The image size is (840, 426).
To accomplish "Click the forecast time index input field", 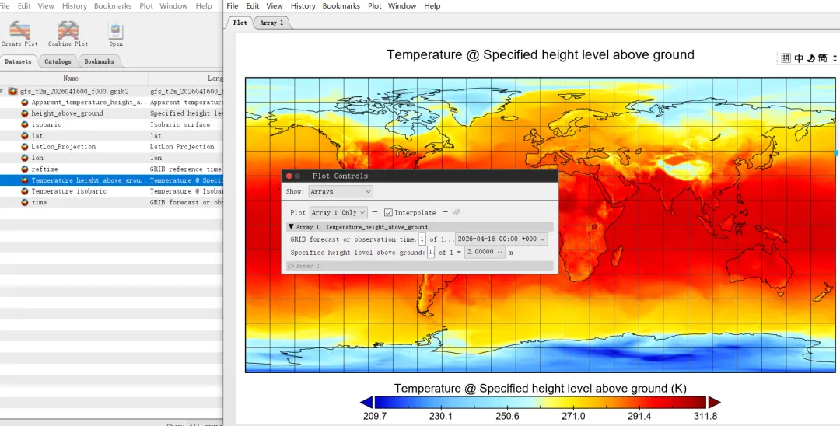I will 422,239.
